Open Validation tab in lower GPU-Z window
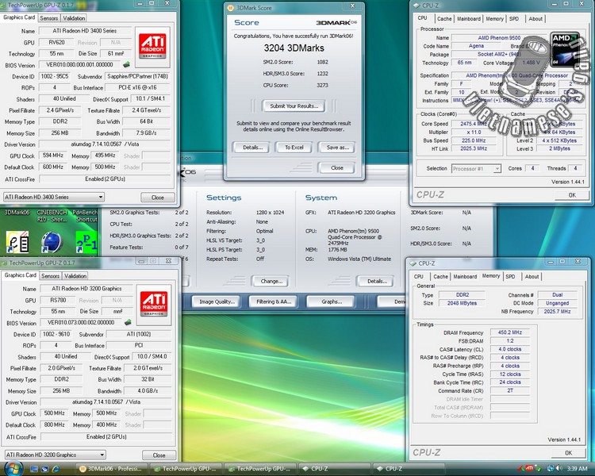The image size is (595, 476). coord(75,276)
